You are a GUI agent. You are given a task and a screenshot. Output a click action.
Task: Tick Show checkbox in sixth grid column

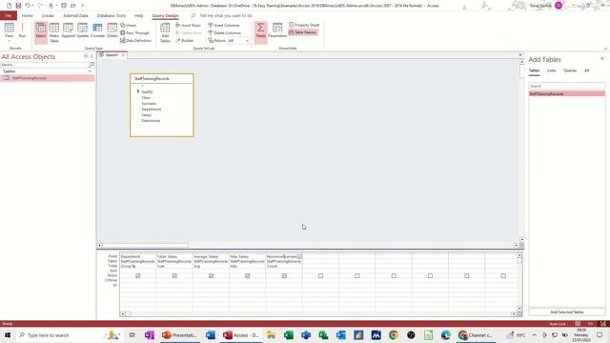(320, 275)
